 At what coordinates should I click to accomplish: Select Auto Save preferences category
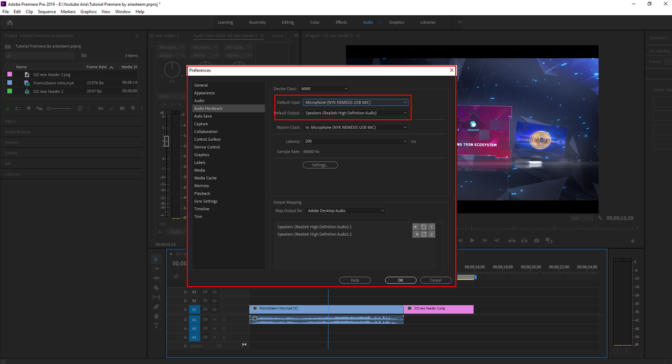203,116
